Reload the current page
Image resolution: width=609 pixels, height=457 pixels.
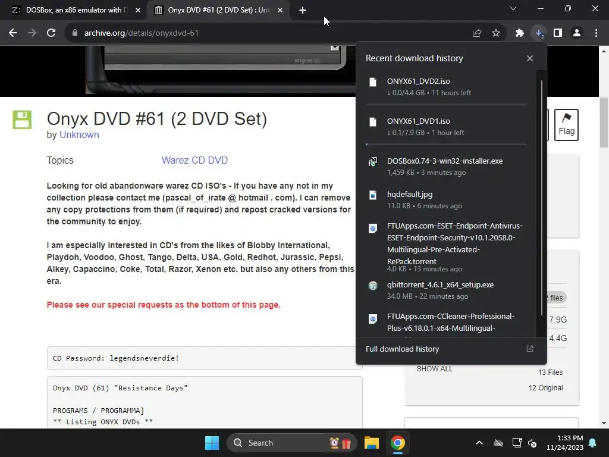pos(51,33)
